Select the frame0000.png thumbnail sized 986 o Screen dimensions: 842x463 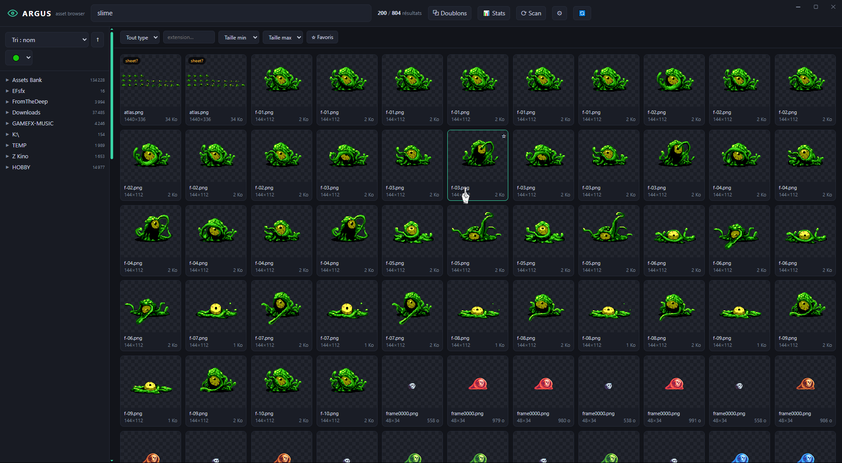[x=805, y=391]
